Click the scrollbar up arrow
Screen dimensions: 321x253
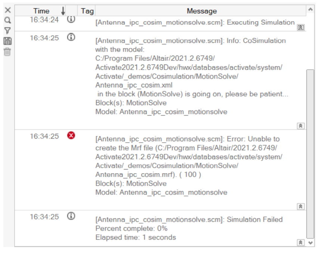311,9
